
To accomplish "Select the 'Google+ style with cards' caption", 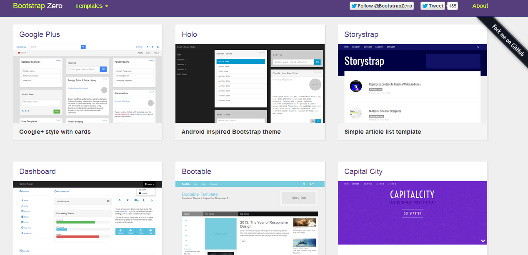I will (55, 132).
